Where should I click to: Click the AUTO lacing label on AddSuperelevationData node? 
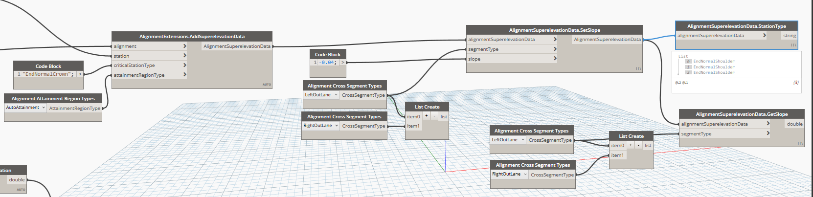pos(267,85)
